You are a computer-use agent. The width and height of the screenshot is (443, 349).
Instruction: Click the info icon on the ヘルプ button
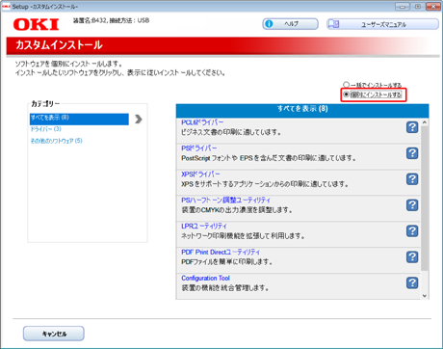pyautogui.click(x=269, y=24)
